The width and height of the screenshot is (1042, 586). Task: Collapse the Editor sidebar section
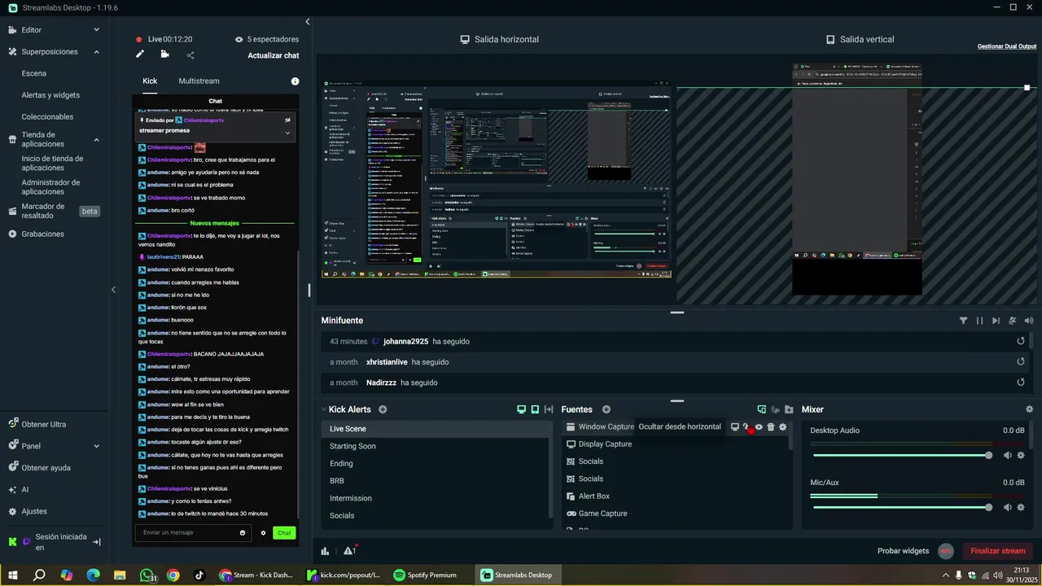coord(96,30)
